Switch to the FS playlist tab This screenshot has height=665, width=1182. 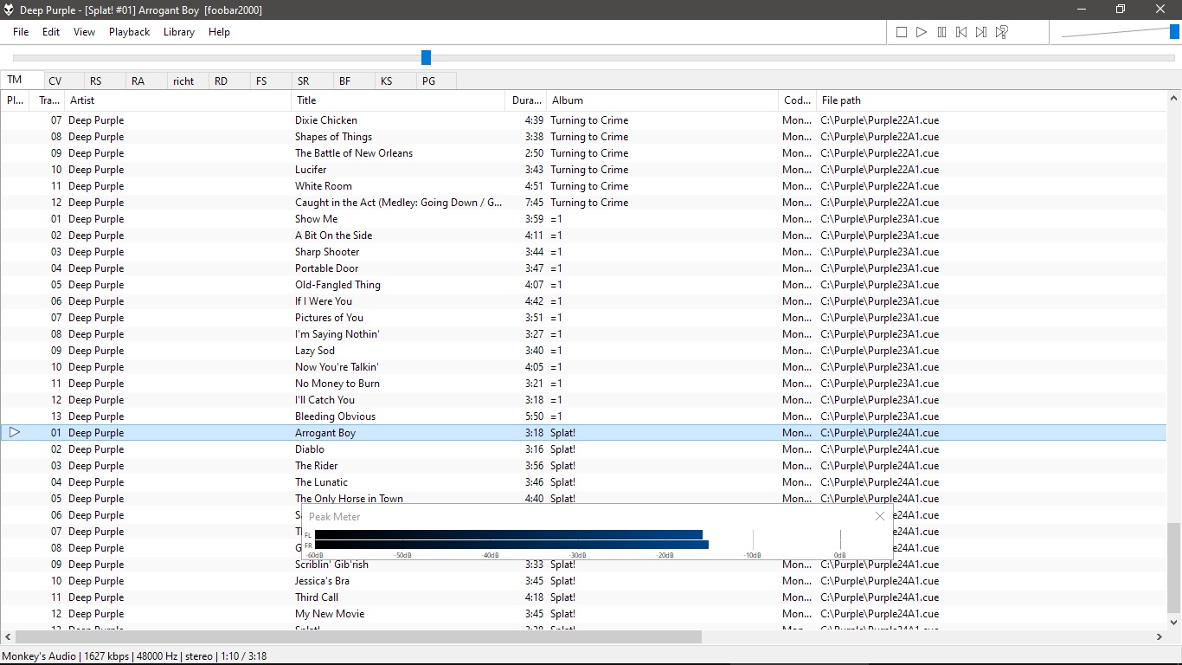(272, 81)
